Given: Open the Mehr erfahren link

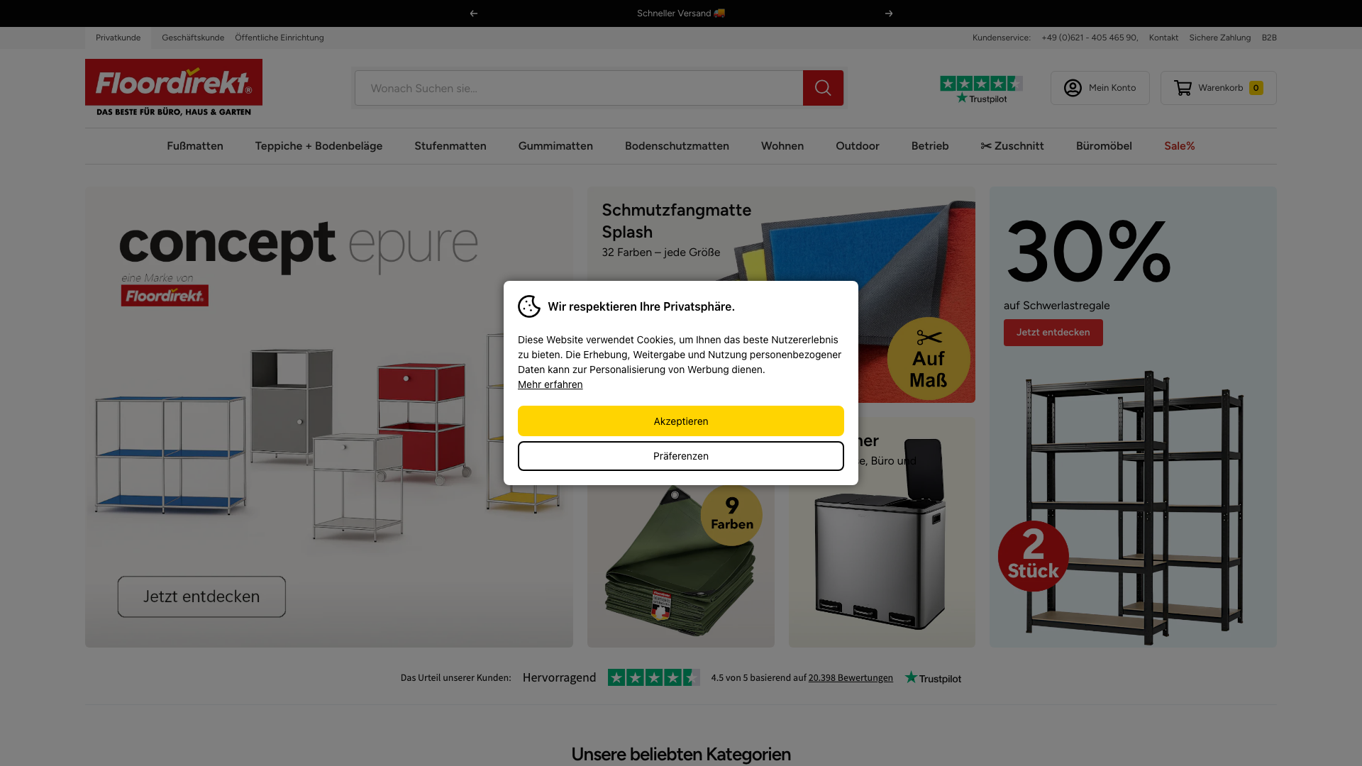Looking at the screenshot, I should point(550,384).
